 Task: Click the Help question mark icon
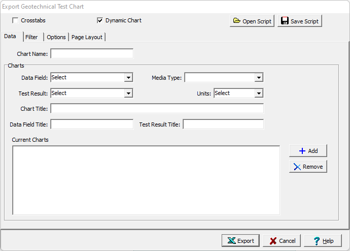(317, 241)
